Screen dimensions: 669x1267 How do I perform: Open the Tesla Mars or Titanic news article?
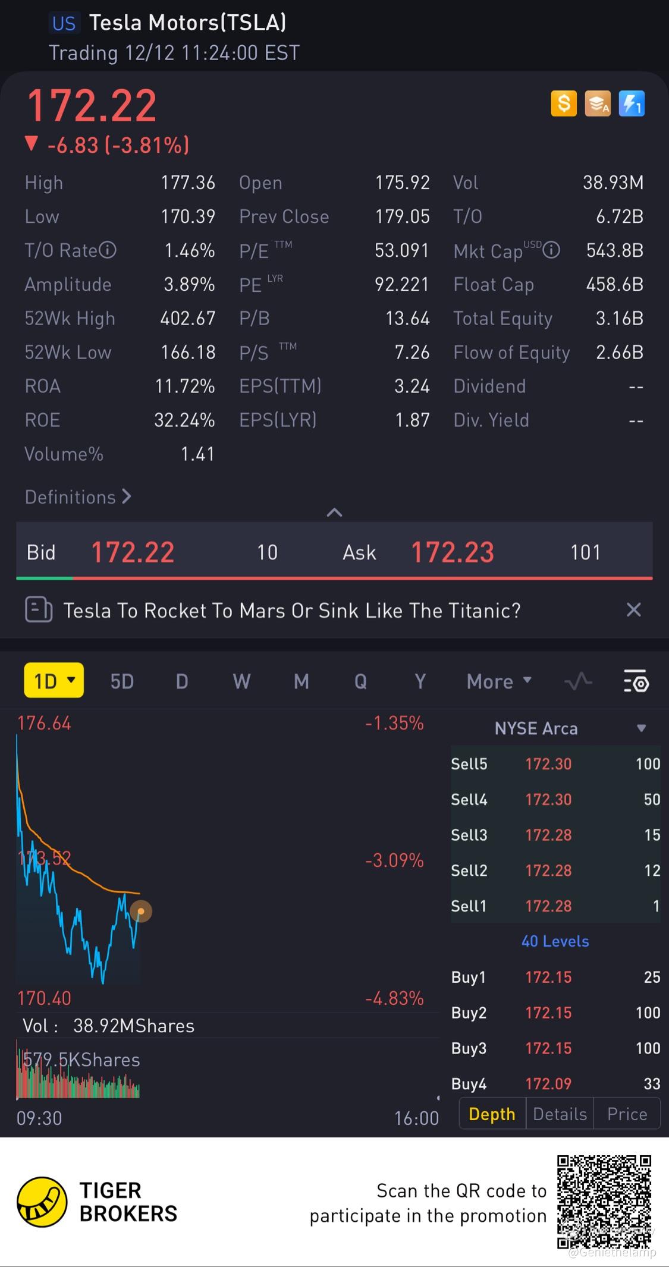coord(292,611)
